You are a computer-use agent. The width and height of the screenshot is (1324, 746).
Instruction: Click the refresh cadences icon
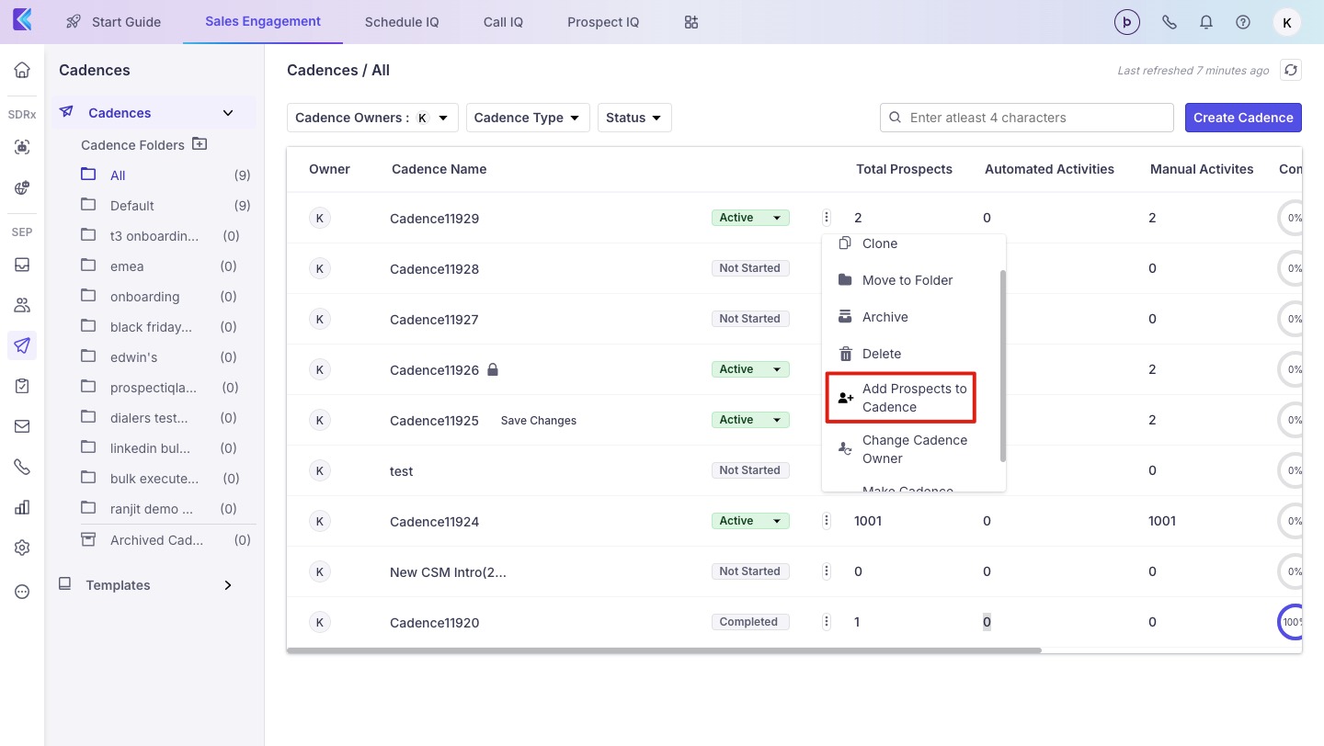point(1291,70)
